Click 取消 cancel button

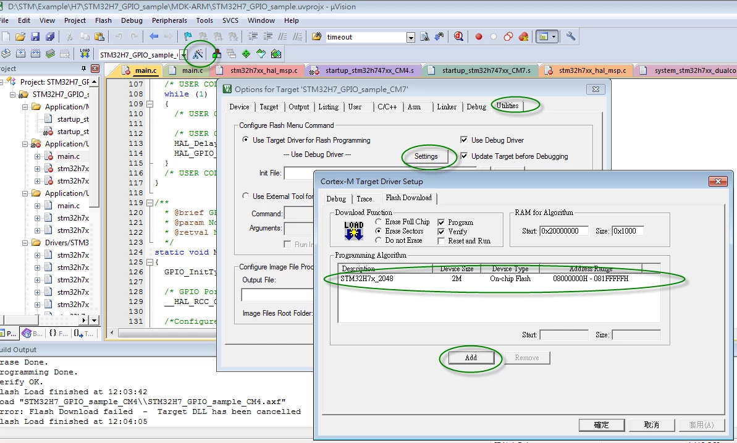(x=652, y=424)
